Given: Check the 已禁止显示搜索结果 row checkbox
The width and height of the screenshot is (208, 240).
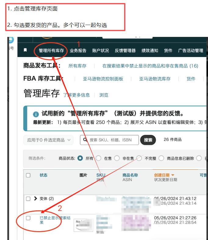Looking at the screenshot, I should click(28, 218).
